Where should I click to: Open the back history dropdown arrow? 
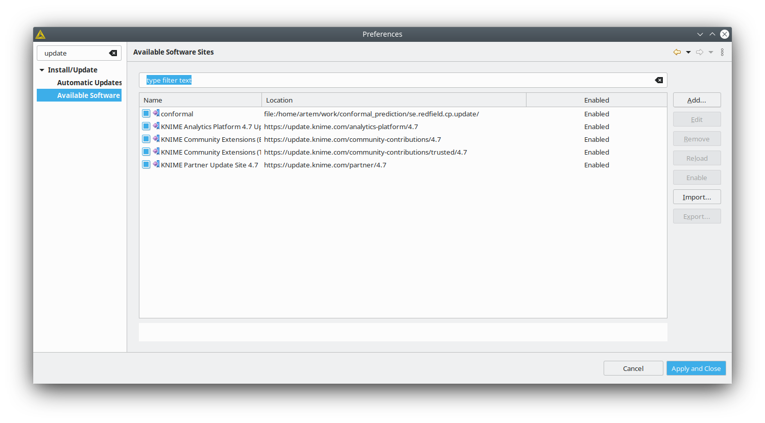pyautogui.click(x=688, y=52)
